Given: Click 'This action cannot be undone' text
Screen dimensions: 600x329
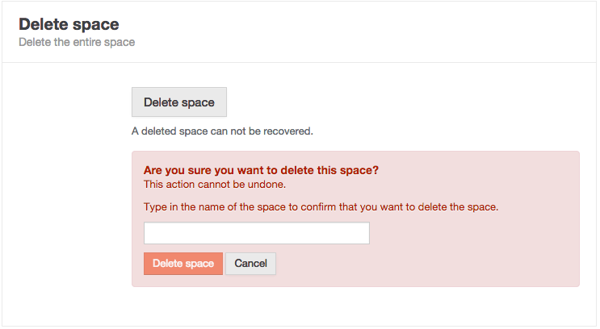Looking at the screenshot, I should coord(209,185).
